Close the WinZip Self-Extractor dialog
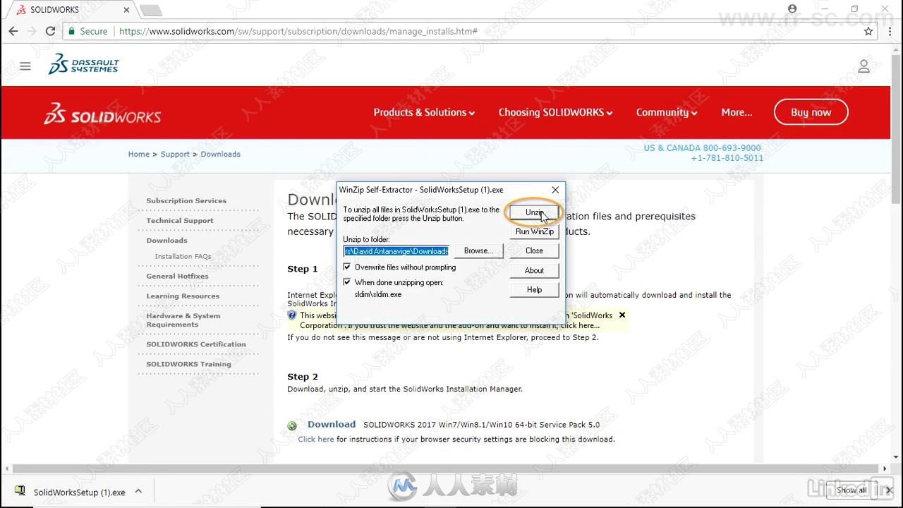This screenshot has height=508, width=903. tap(555, 190)
